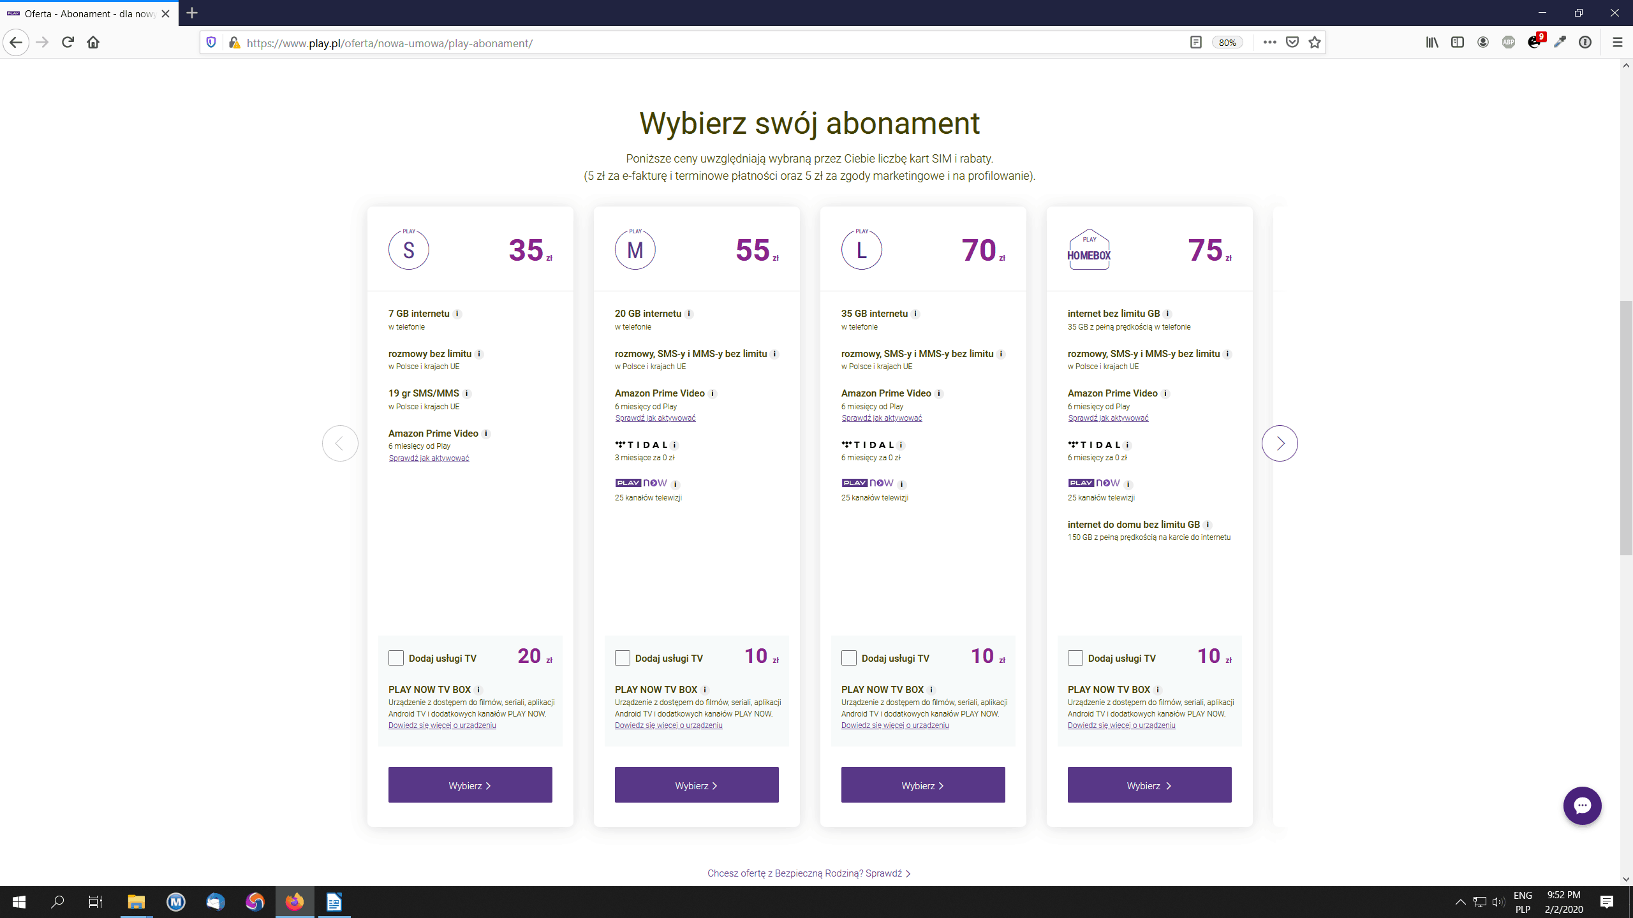Open Task View on the taskbar

tap(95, 902)
